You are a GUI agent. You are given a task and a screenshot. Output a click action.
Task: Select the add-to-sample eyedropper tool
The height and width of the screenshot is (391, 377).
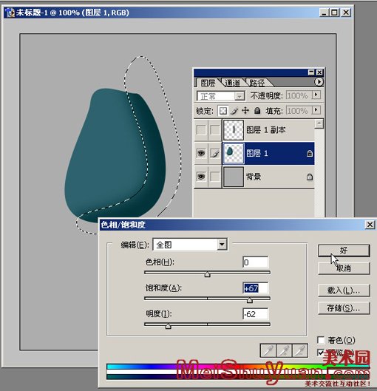pos(284,351)
